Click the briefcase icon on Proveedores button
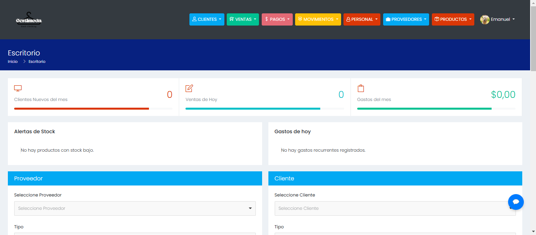The height and width of the screenshot is (235, 536). [x=387, y=19]
